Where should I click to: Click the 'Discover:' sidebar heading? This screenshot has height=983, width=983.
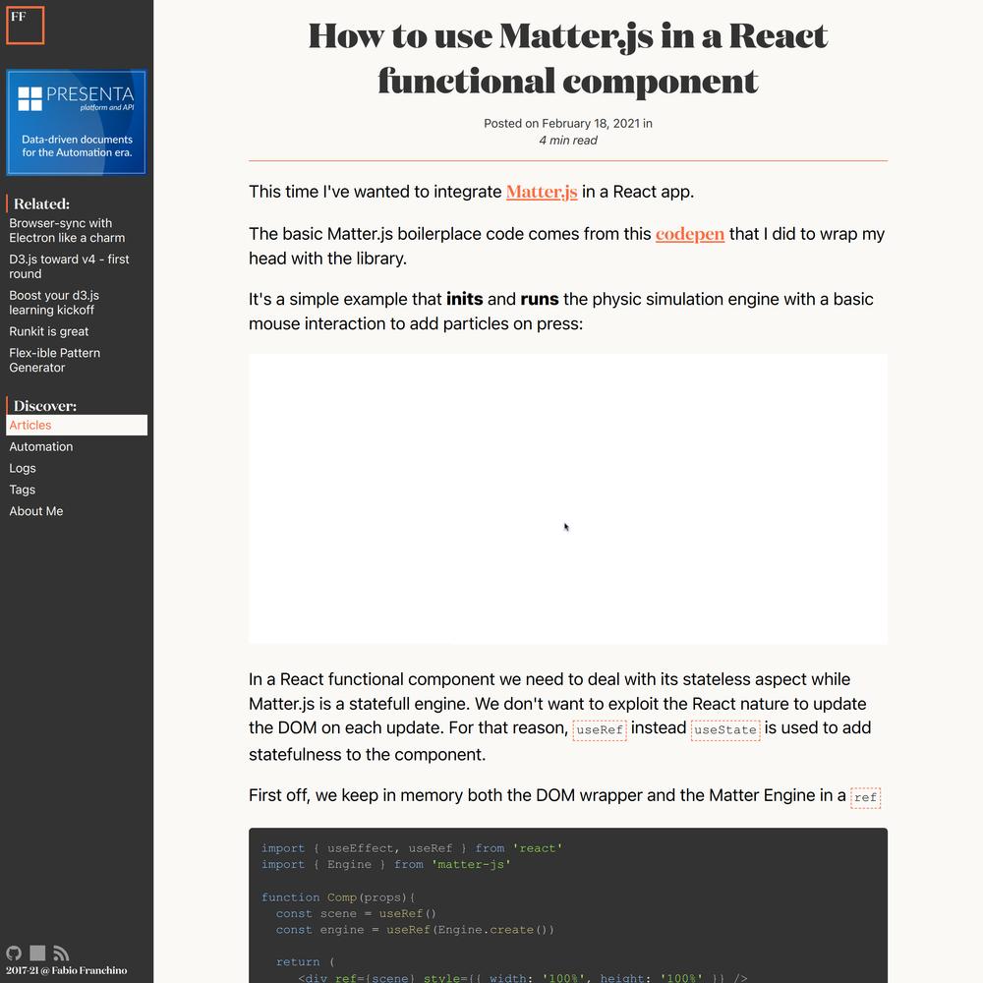[x=45, y=406]
